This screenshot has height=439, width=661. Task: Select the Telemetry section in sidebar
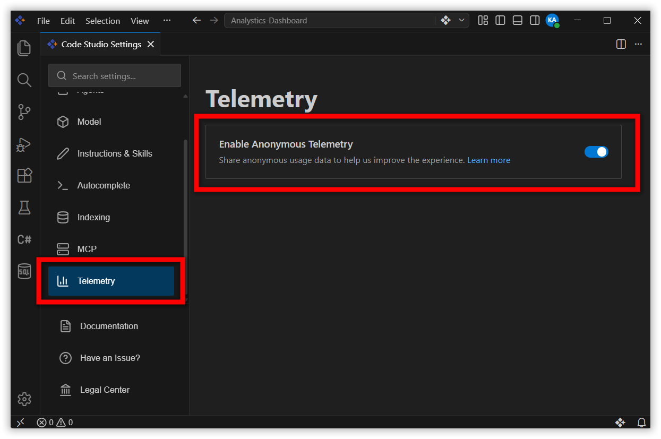[x=111, y=281]
